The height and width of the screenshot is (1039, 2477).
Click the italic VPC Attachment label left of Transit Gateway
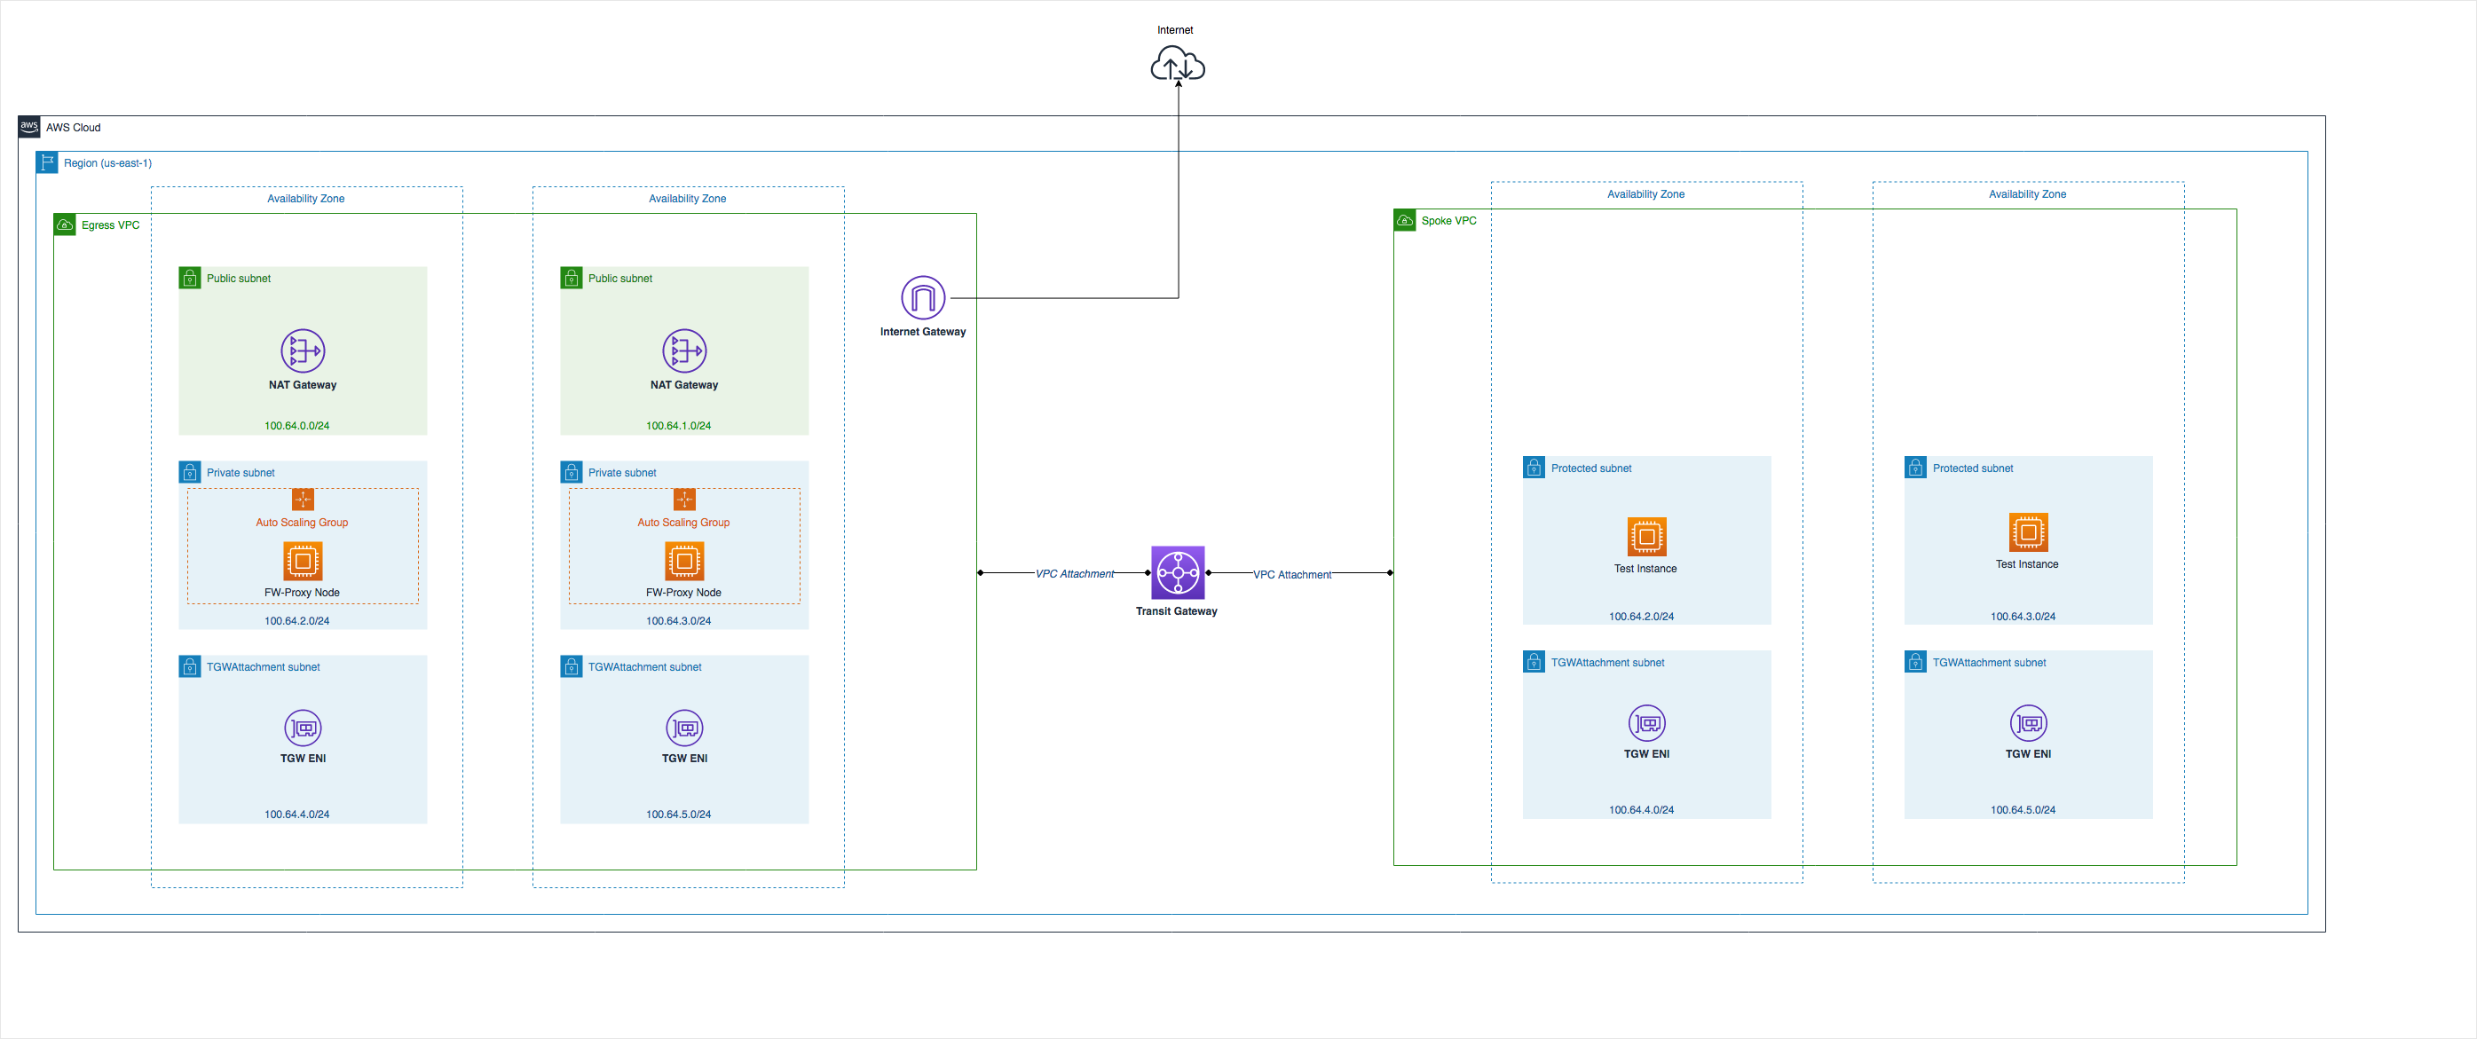coord(1074,574)
